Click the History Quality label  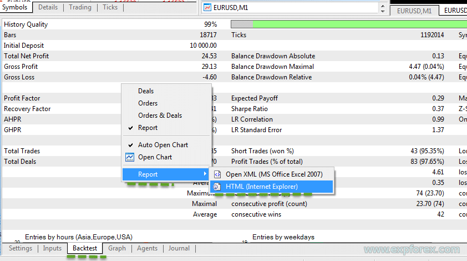click(26, 24)
